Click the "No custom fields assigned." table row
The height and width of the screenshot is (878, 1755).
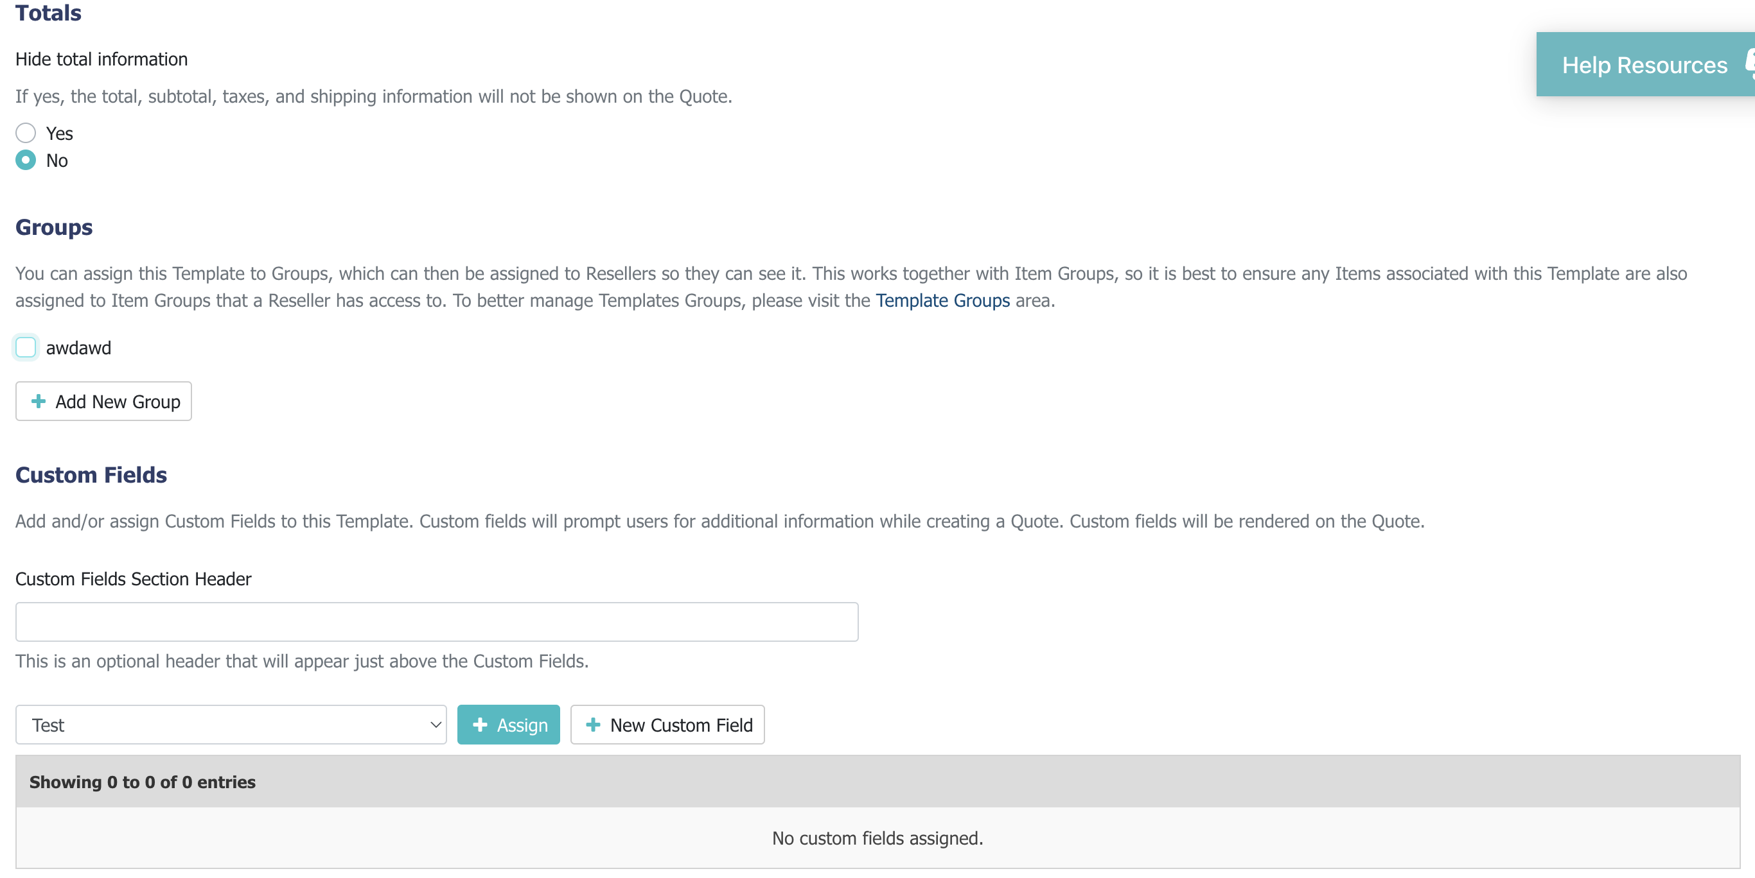pyautogui.click(x=877, y=838)
